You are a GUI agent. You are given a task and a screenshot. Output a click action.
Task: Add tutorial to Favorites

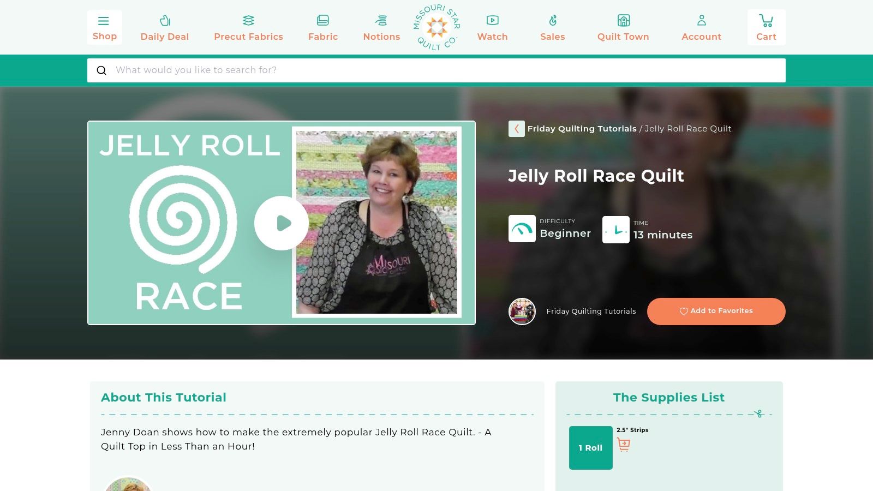coord(716,312)
